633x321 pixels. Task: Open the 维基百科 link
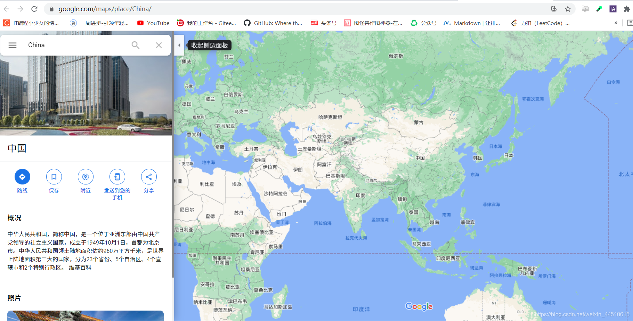point(80,268)
